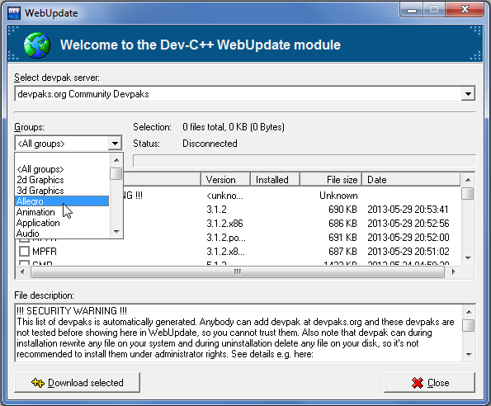The width and height of the screenshot is (491, 406).
Task: Sort by Date column header
Action: pos(411,180)
